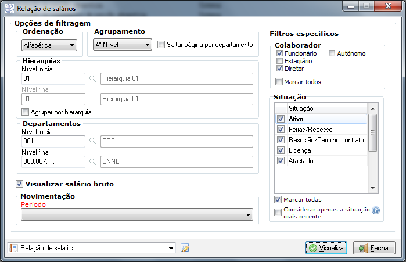
Task: Click the Situação list scrollbar down arrow
Action: [373, 188]
